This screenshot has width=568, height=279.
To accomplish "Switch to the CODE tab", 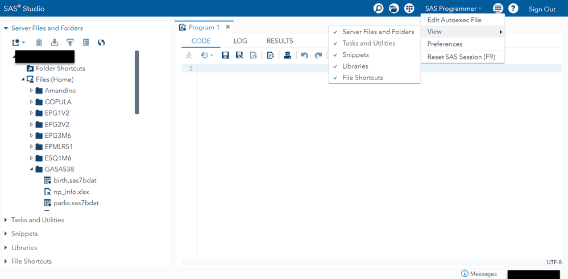I will (x=201, y=41).
